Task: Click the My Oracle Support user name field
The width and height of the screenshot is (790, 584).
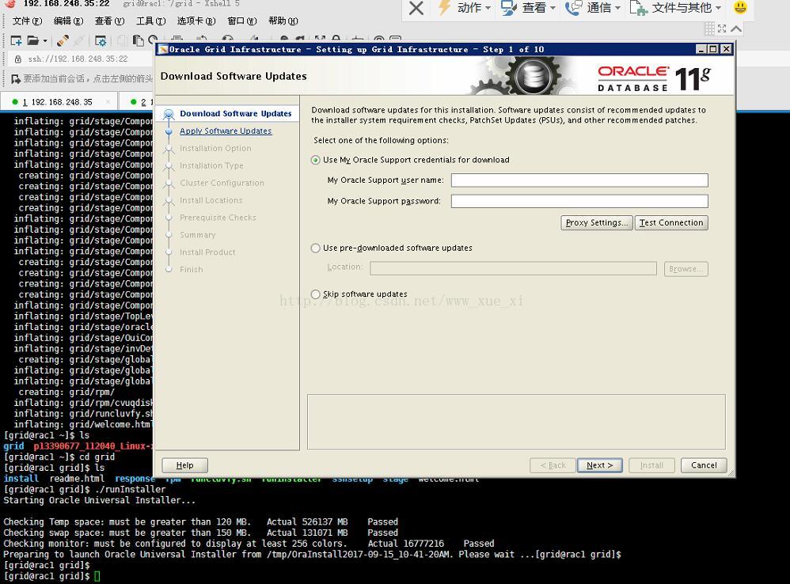Action: pyautogui.click(x=579, y=180)
